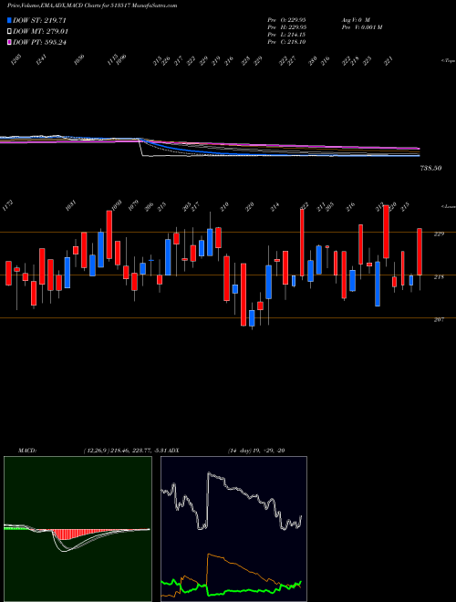The height and width of the screenshot is (602, 456).
Task: Click the 218 price level label
Action: click(x=439, y=276)
